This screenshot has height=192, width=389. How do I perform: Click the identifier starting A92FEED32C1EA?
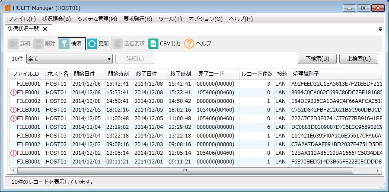(336, 84)
